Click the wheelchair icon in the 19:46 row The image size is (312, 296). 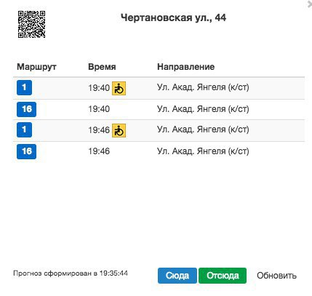119,130
